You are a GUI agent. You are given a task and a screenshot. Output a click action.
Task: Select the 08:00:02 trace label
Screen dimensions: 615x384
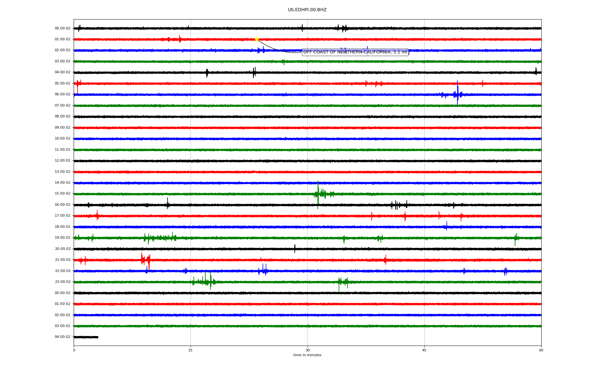point(62,116)
